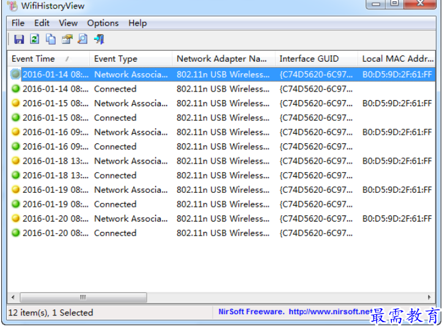Click green icon of 2016-01-16 Connected row

tap(16, 146)
